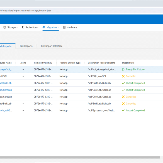The width and height of the screenshot is (163, 163).
Task: Click the Cancelled X icon for /vol/SQL_vol/SQL
Action: coord(123,76)
